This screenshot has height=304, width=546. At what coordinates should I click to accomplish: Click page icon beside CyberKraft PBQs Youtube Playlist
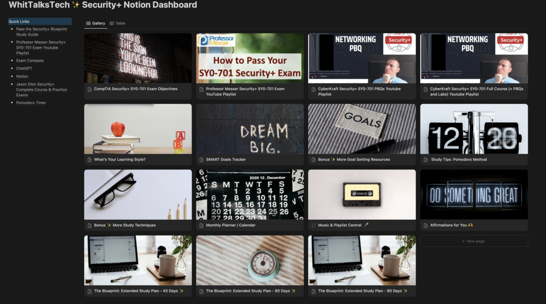[313, 89]
